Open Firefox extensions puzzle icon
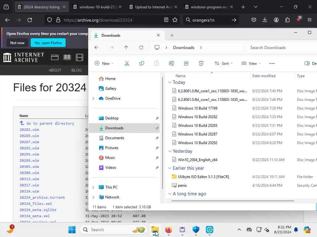The width and height of the screenshot is (317, 237). [x=287, y=20]
